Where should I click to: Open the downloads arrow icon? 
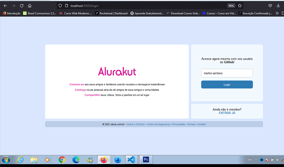point(278,6)
